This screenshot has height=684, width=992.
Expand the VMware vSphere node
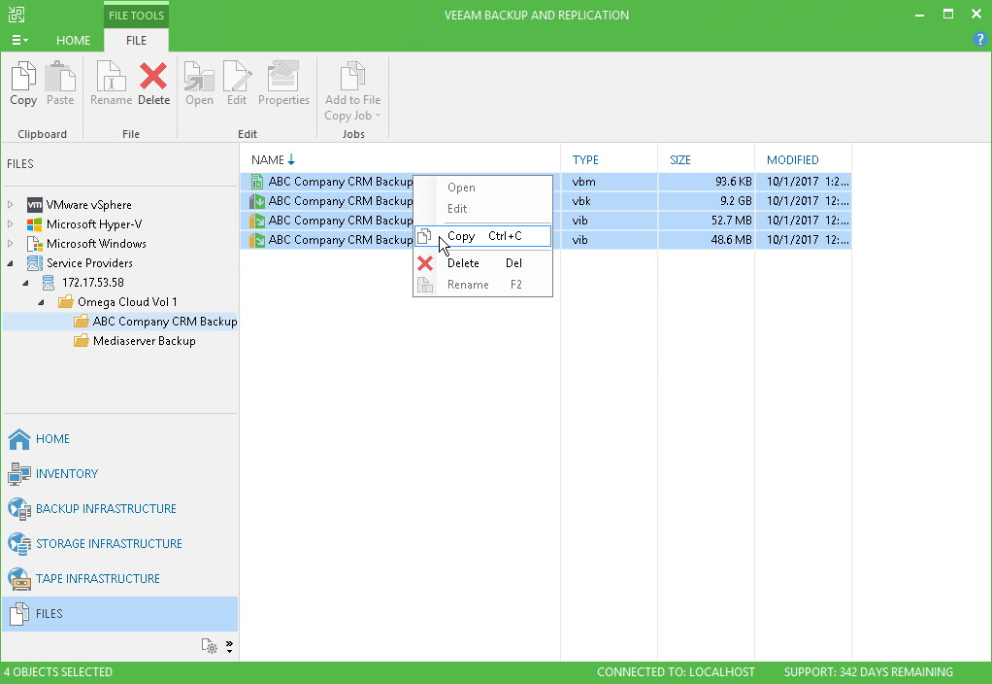[x=10, y=205]
